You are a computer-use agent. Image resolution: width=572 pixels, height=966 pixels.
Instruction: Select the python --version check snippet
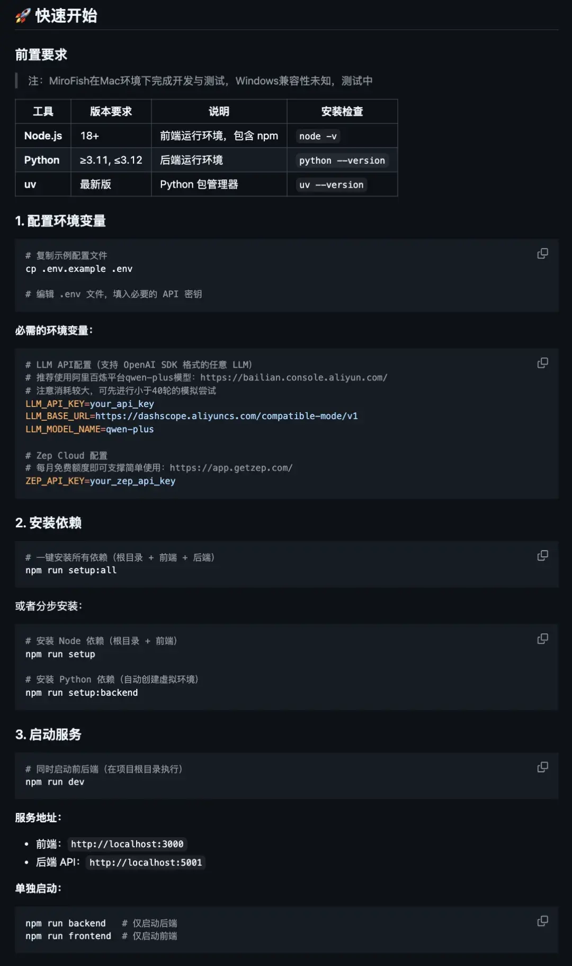coord(341,160)
